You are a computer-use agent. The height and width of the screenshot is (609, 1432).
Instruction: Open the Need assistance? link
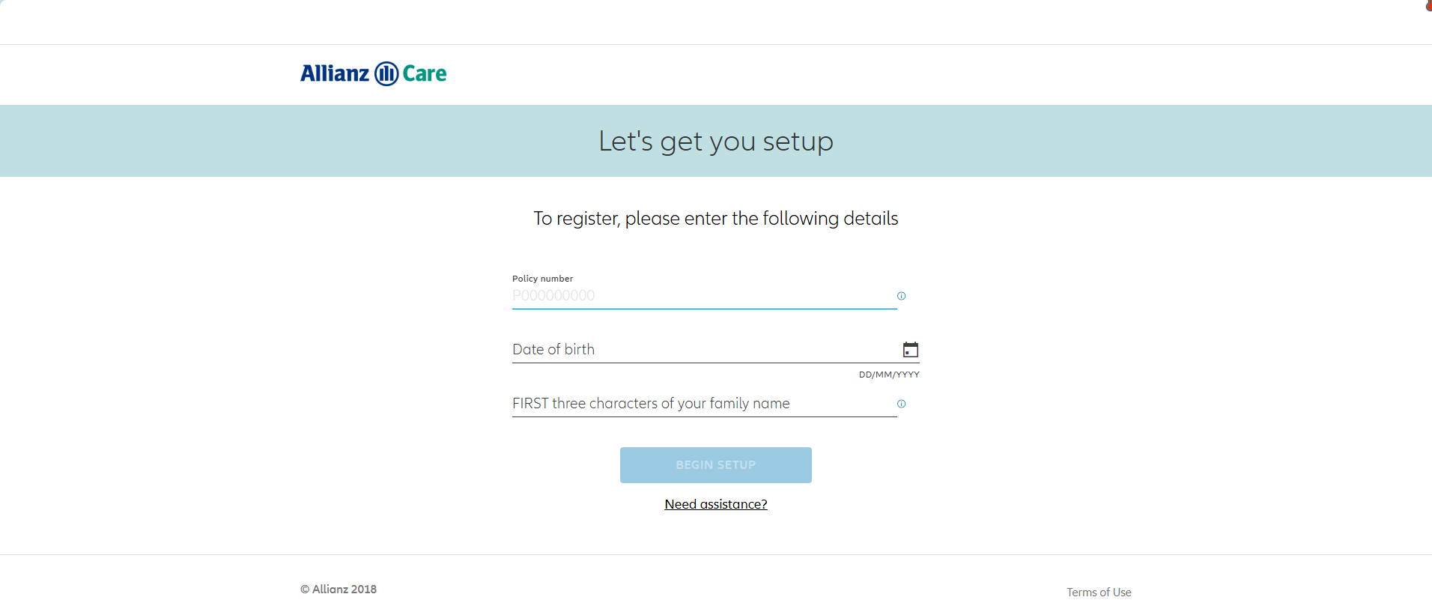716,504
